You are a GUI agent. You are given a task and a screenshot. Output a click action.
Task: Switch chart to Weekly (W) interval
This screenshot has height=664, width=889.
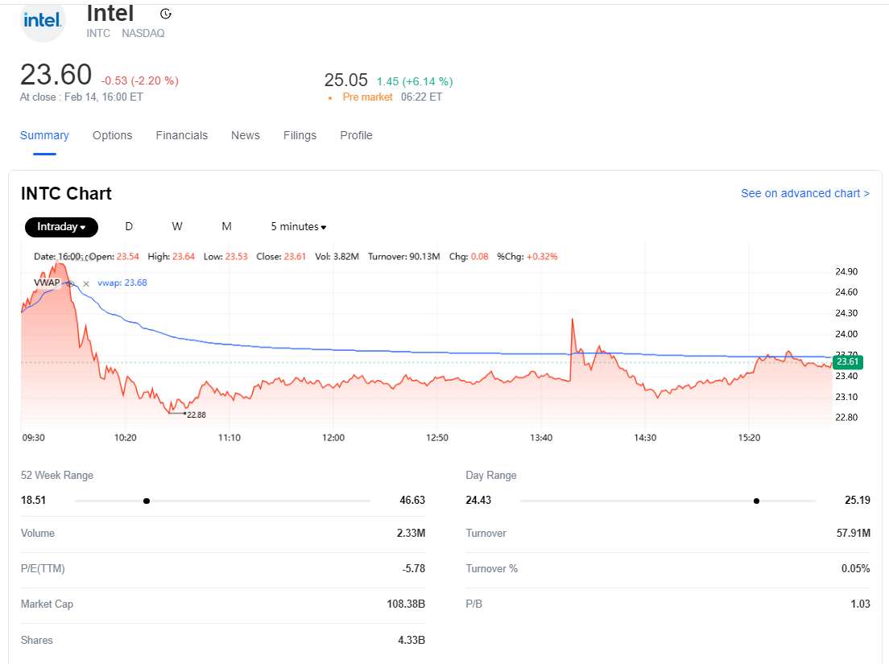[x=177, y=227]
